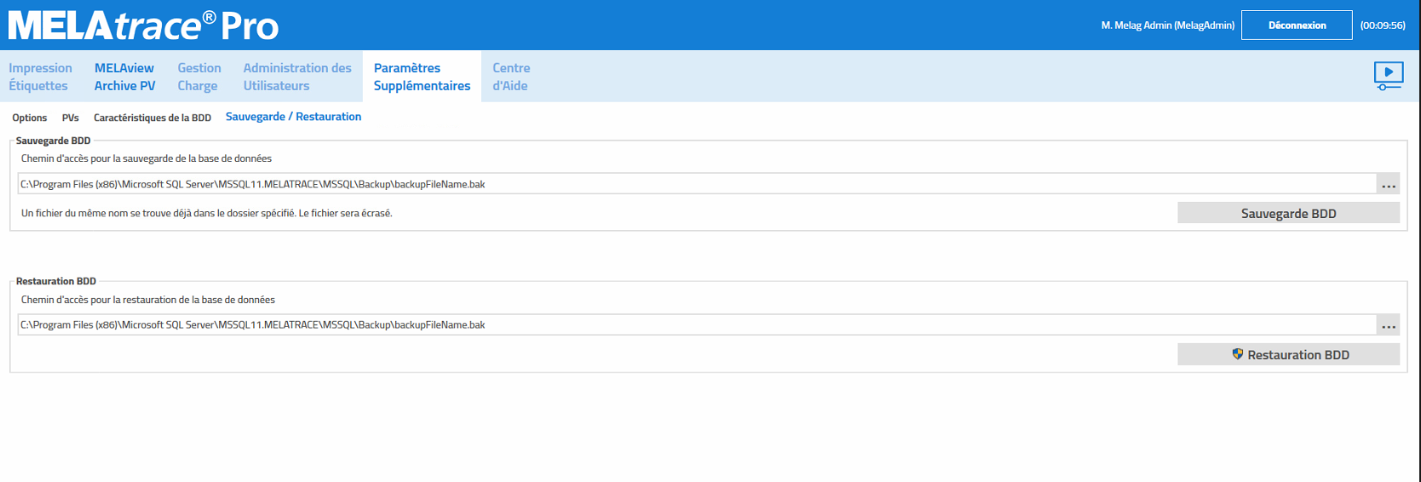Click Restauration BDD button

(1288, 354)
